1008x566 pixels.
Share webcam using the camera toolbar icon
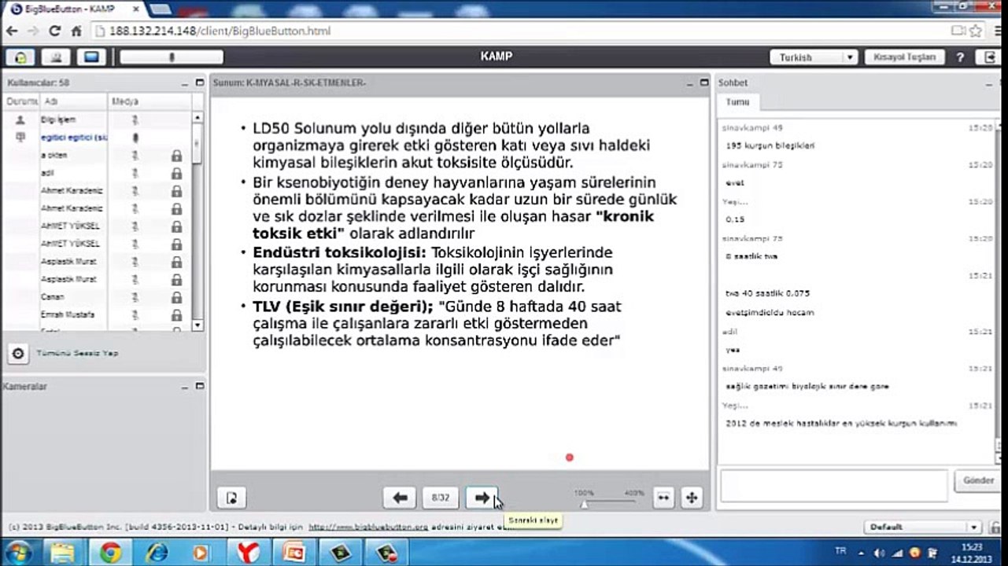56,57
